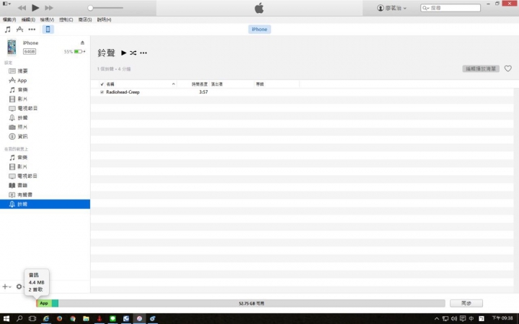Click the 64GB capacity badge
Viewport: 519px width, 324px height.
(x=30, y=52)
